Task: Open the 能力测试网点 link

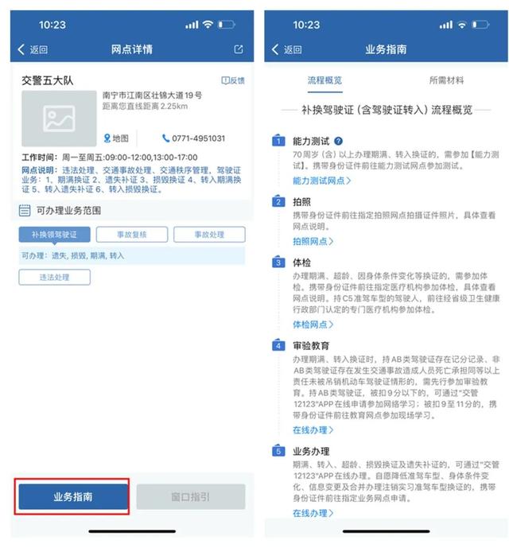Action: 321,181
